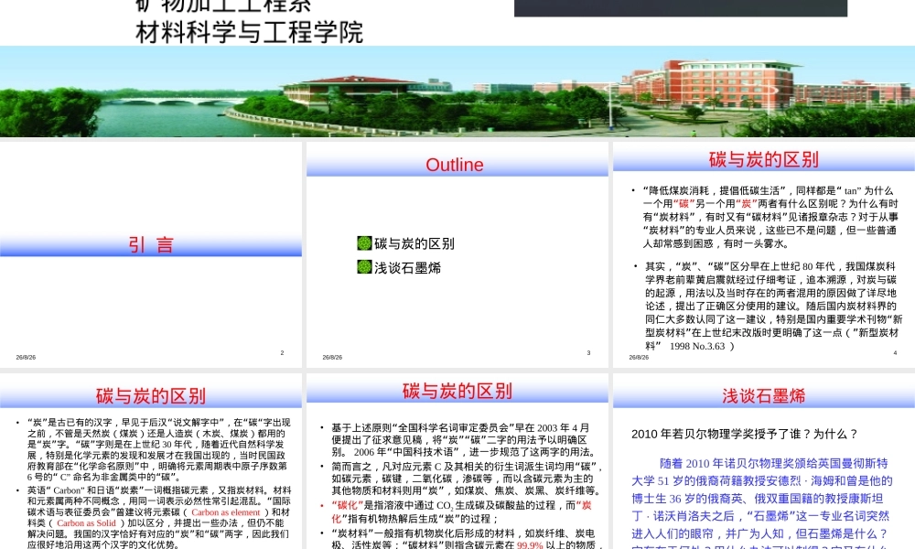Click the question 2010年若贝尔物理学奖授予了谁

click(x=745, y=434)
